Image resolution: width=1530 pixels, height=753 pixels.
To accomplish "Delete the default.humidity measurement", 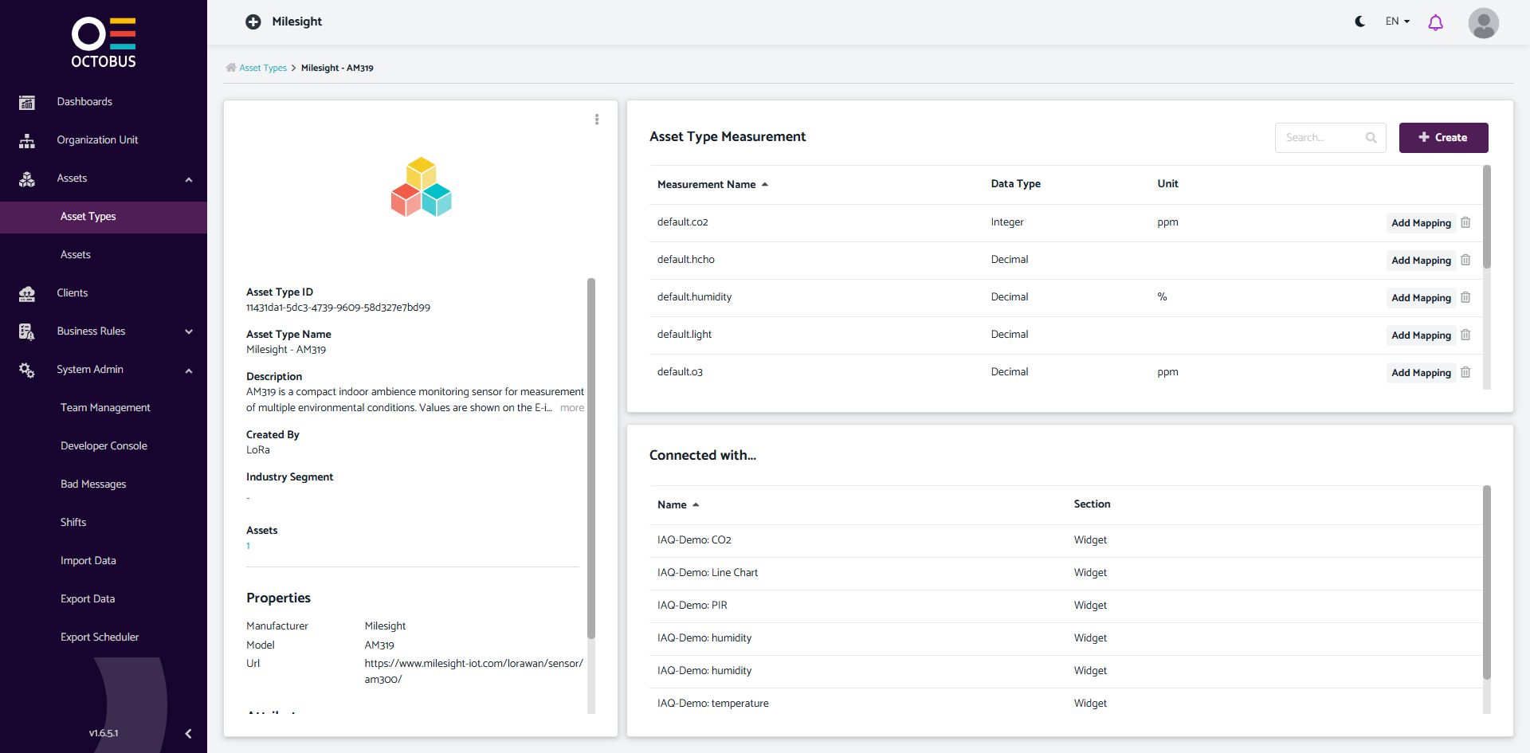I will (1465, 297).
